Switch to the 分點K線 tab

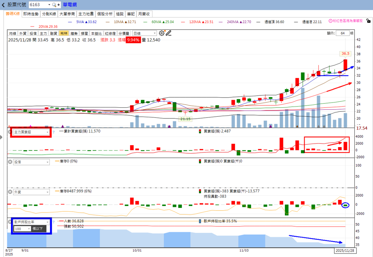(x=49, y=14)
